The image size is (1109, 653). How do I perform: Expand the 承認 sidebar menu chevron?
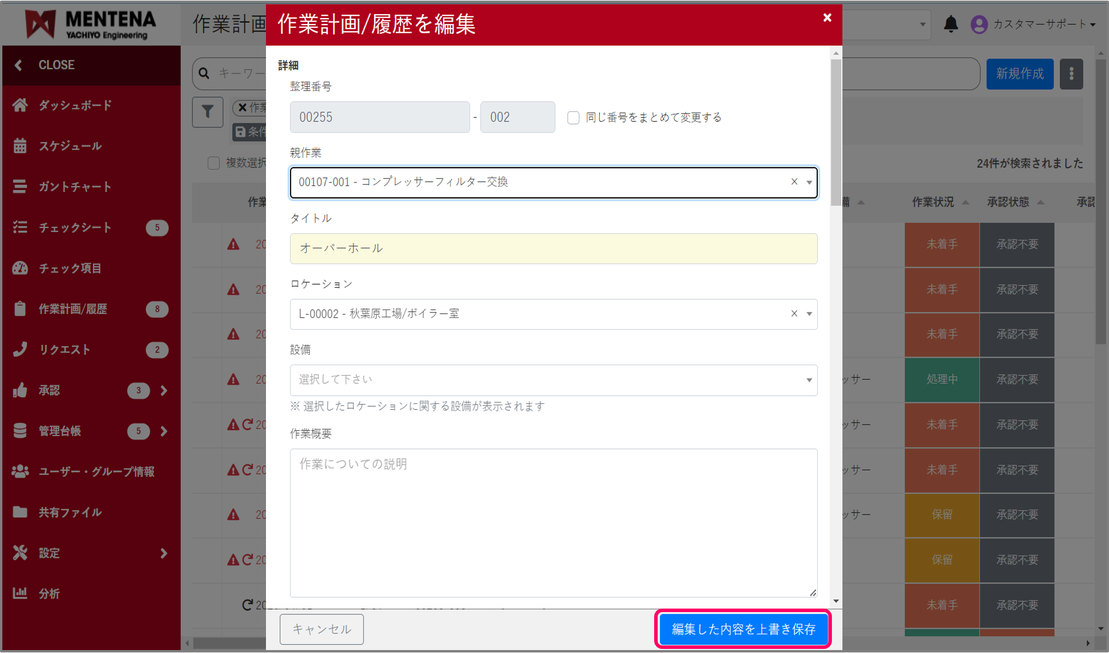pos(164,391)
